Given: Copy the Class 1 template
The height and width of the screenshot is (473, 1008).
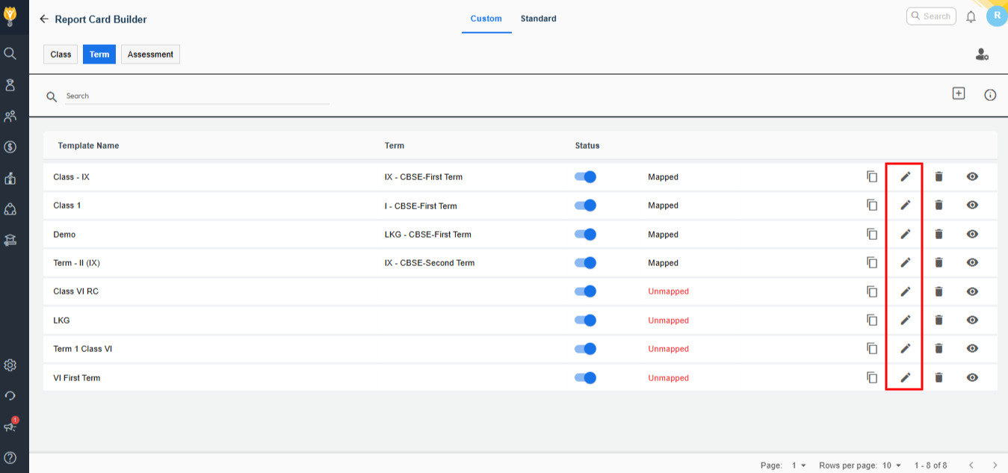Looking at the screenshot, I should pos(871,205).
